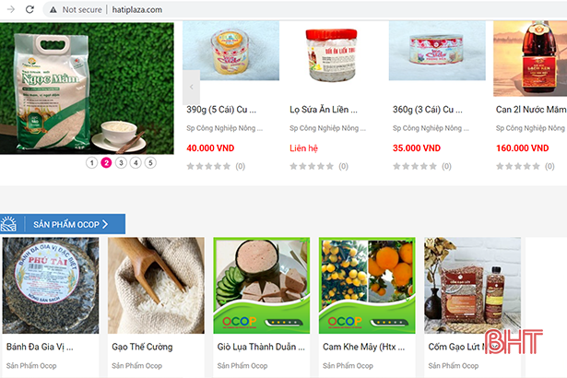Open the Not secure warning icon
The height and width of the screenshot is (378, 567).
pyautogui.click(x=53, y=10)
